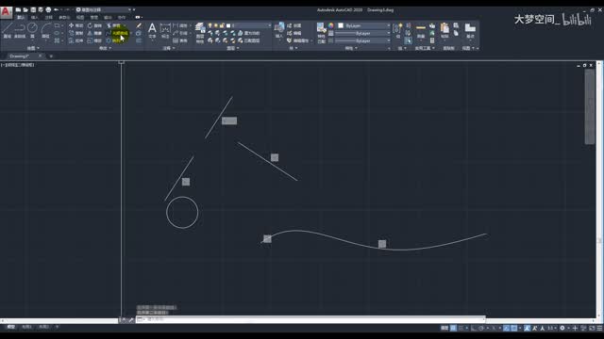Toggle object snap in status bar
The image size is (604, 339).
point(514,328)
